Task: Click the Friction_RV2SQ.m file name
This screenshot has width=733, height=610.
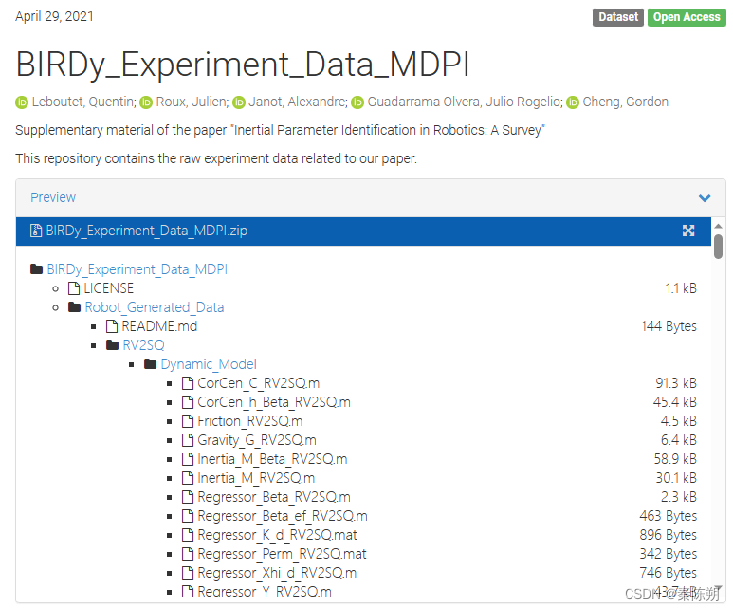Action: (x=250, y=421)
